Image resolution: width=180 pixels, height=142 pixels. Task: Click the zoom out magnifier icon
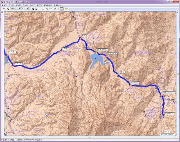tap(8, 9)
